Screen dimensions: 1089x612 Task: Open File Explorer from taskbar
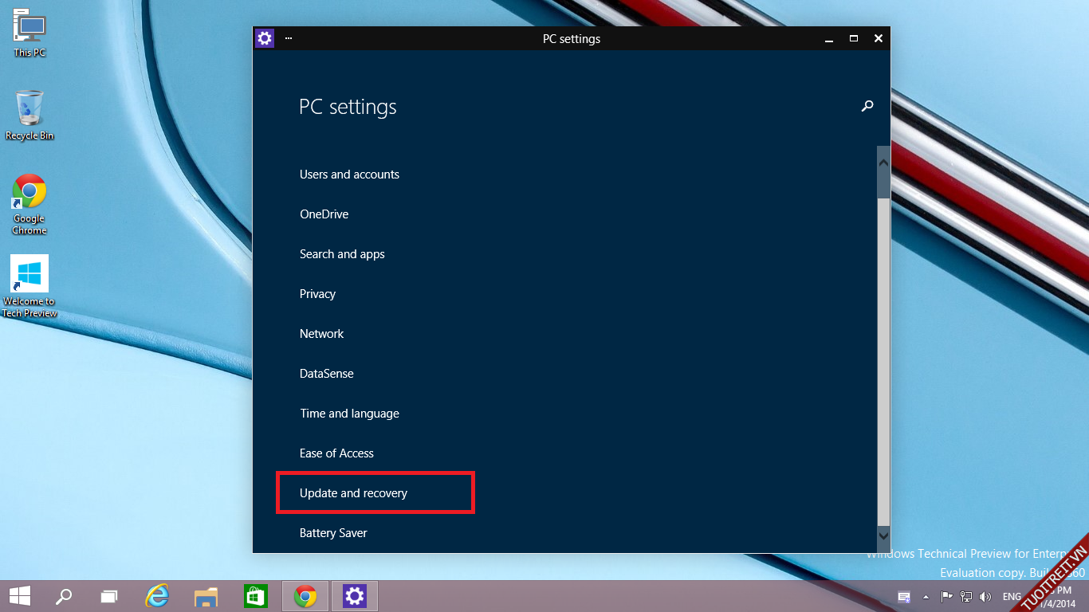tap(206, 596)
